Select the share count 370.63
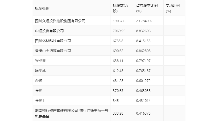 [x=118, y=91]
